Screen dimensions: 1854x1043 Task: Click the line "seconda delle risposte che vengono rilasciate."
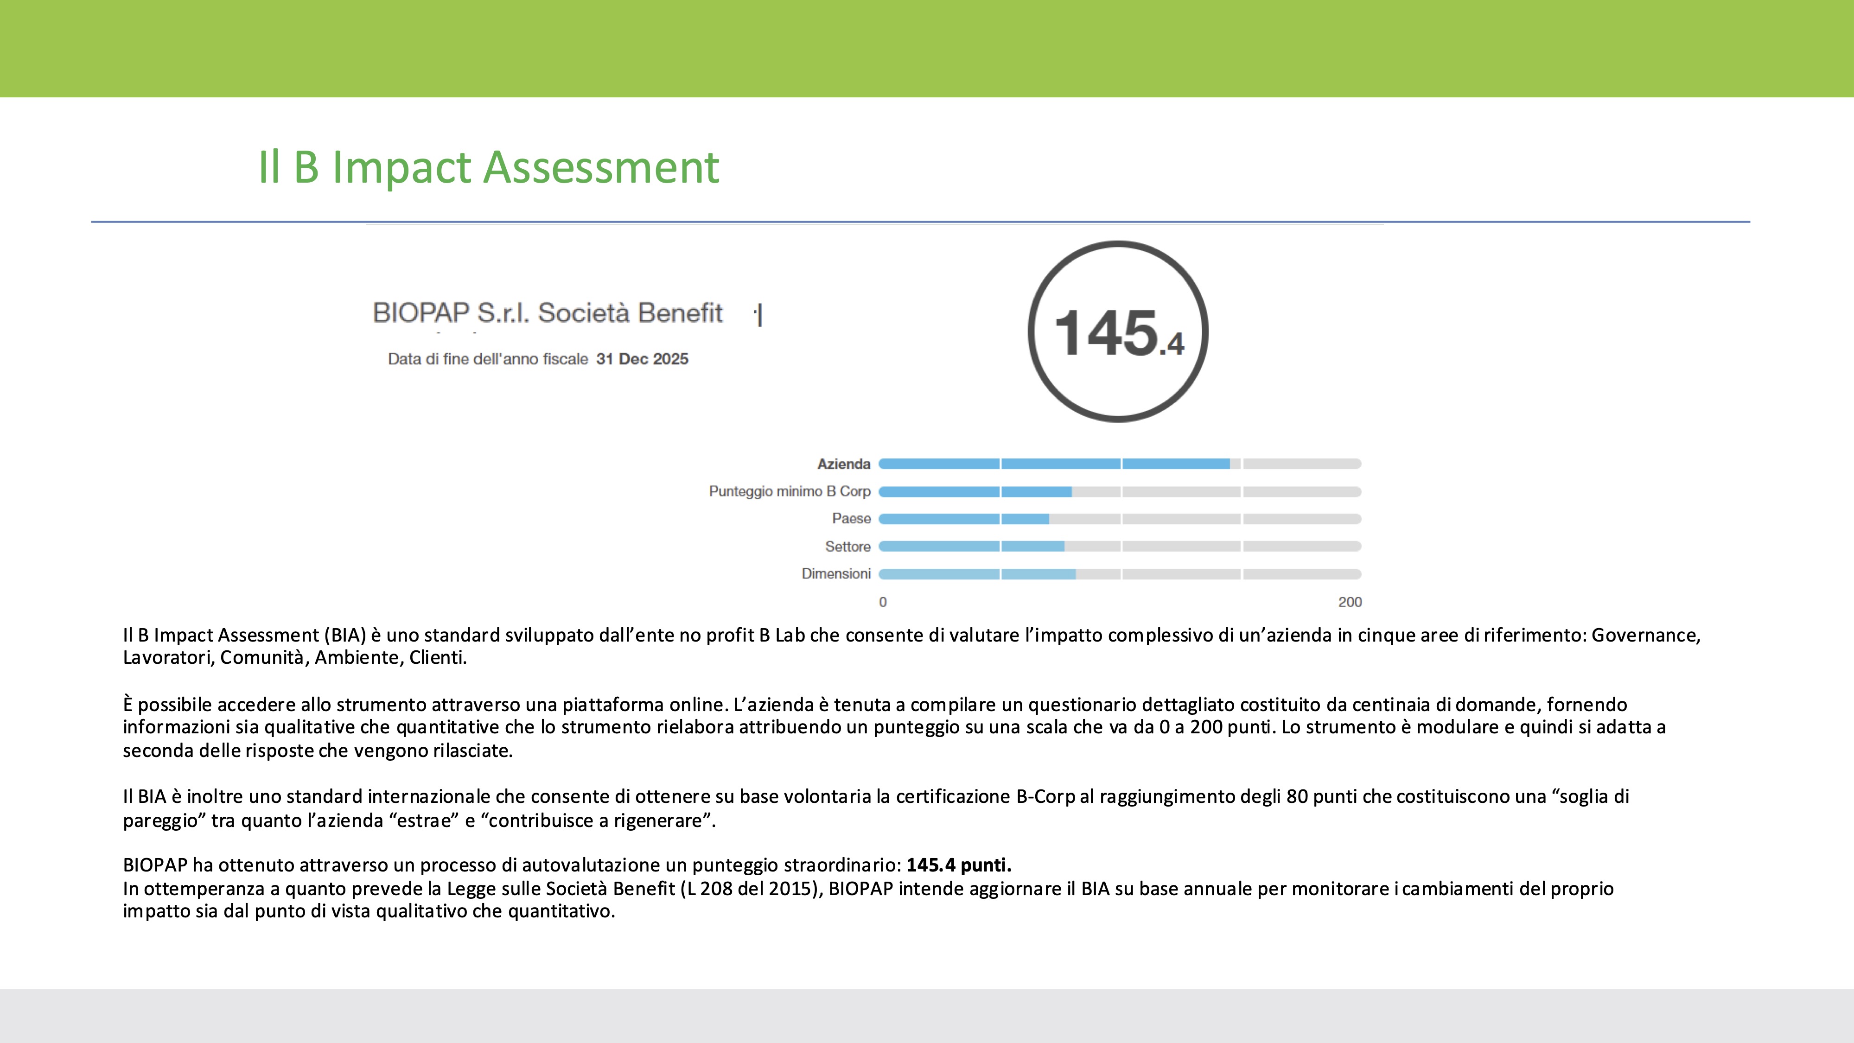(318, 751)
